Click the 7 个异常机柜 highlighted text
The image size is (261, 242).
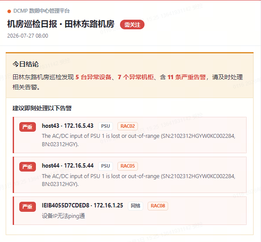pos(136,77)
